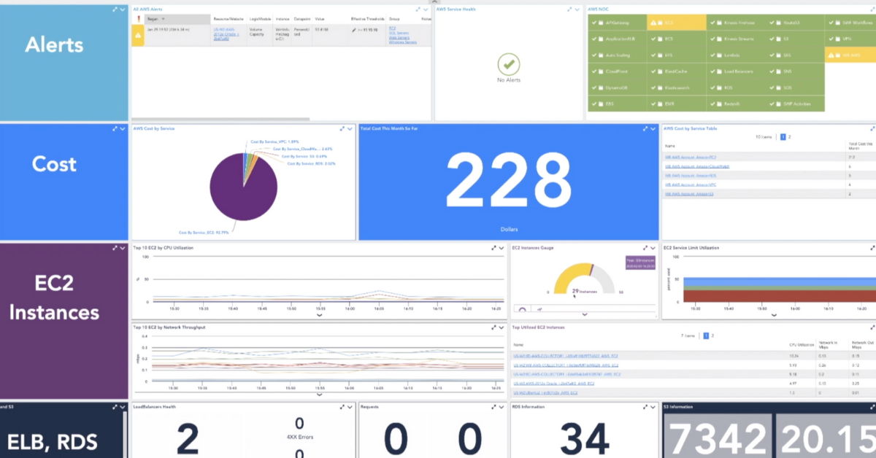Open the Redshift tile in AWS NOC

736,104
